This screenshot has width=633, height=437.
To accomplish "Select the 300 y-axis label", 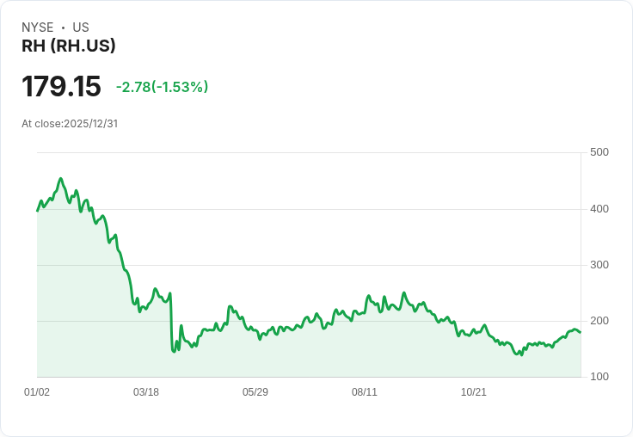I will coord(599,265).
